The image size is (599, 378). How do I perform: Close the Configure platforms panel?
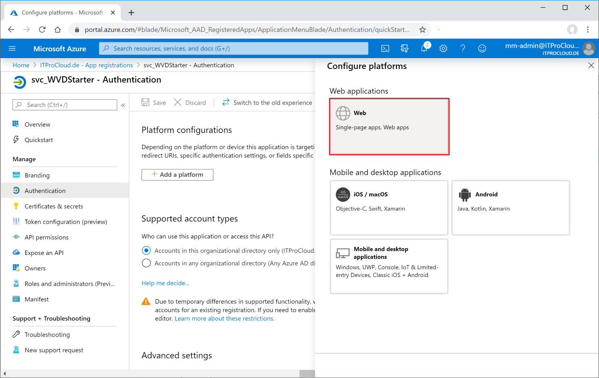pyautogui.click(x=591, y=65)
